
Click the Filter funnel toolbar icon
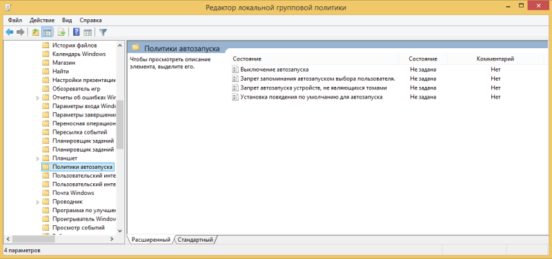coord(103,32)
